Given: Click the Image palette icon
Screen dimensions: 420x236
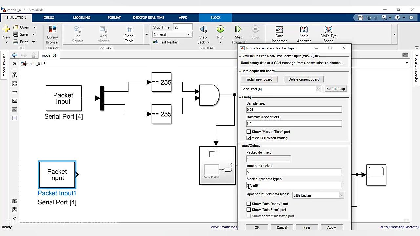Looking at the screenshot, I should point(15,109).
